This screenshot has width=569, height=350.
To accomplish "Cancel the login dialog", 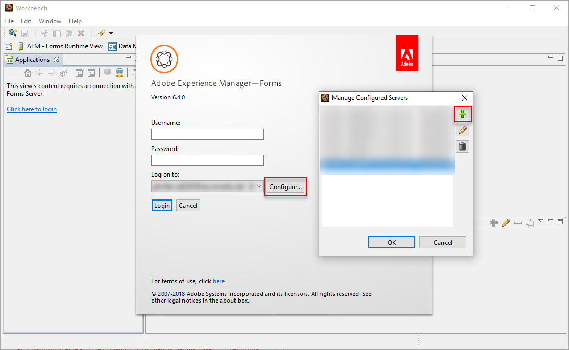I will [x=188, y=206].
